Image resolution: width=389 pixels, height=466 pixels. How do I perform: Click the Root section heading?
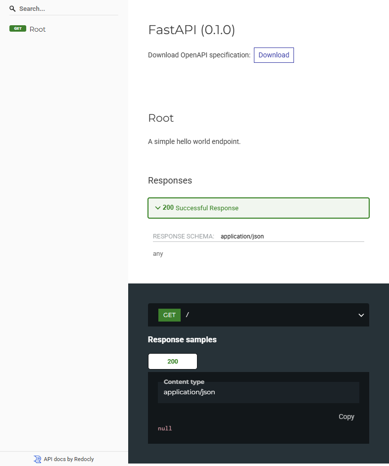coord(161,118)
